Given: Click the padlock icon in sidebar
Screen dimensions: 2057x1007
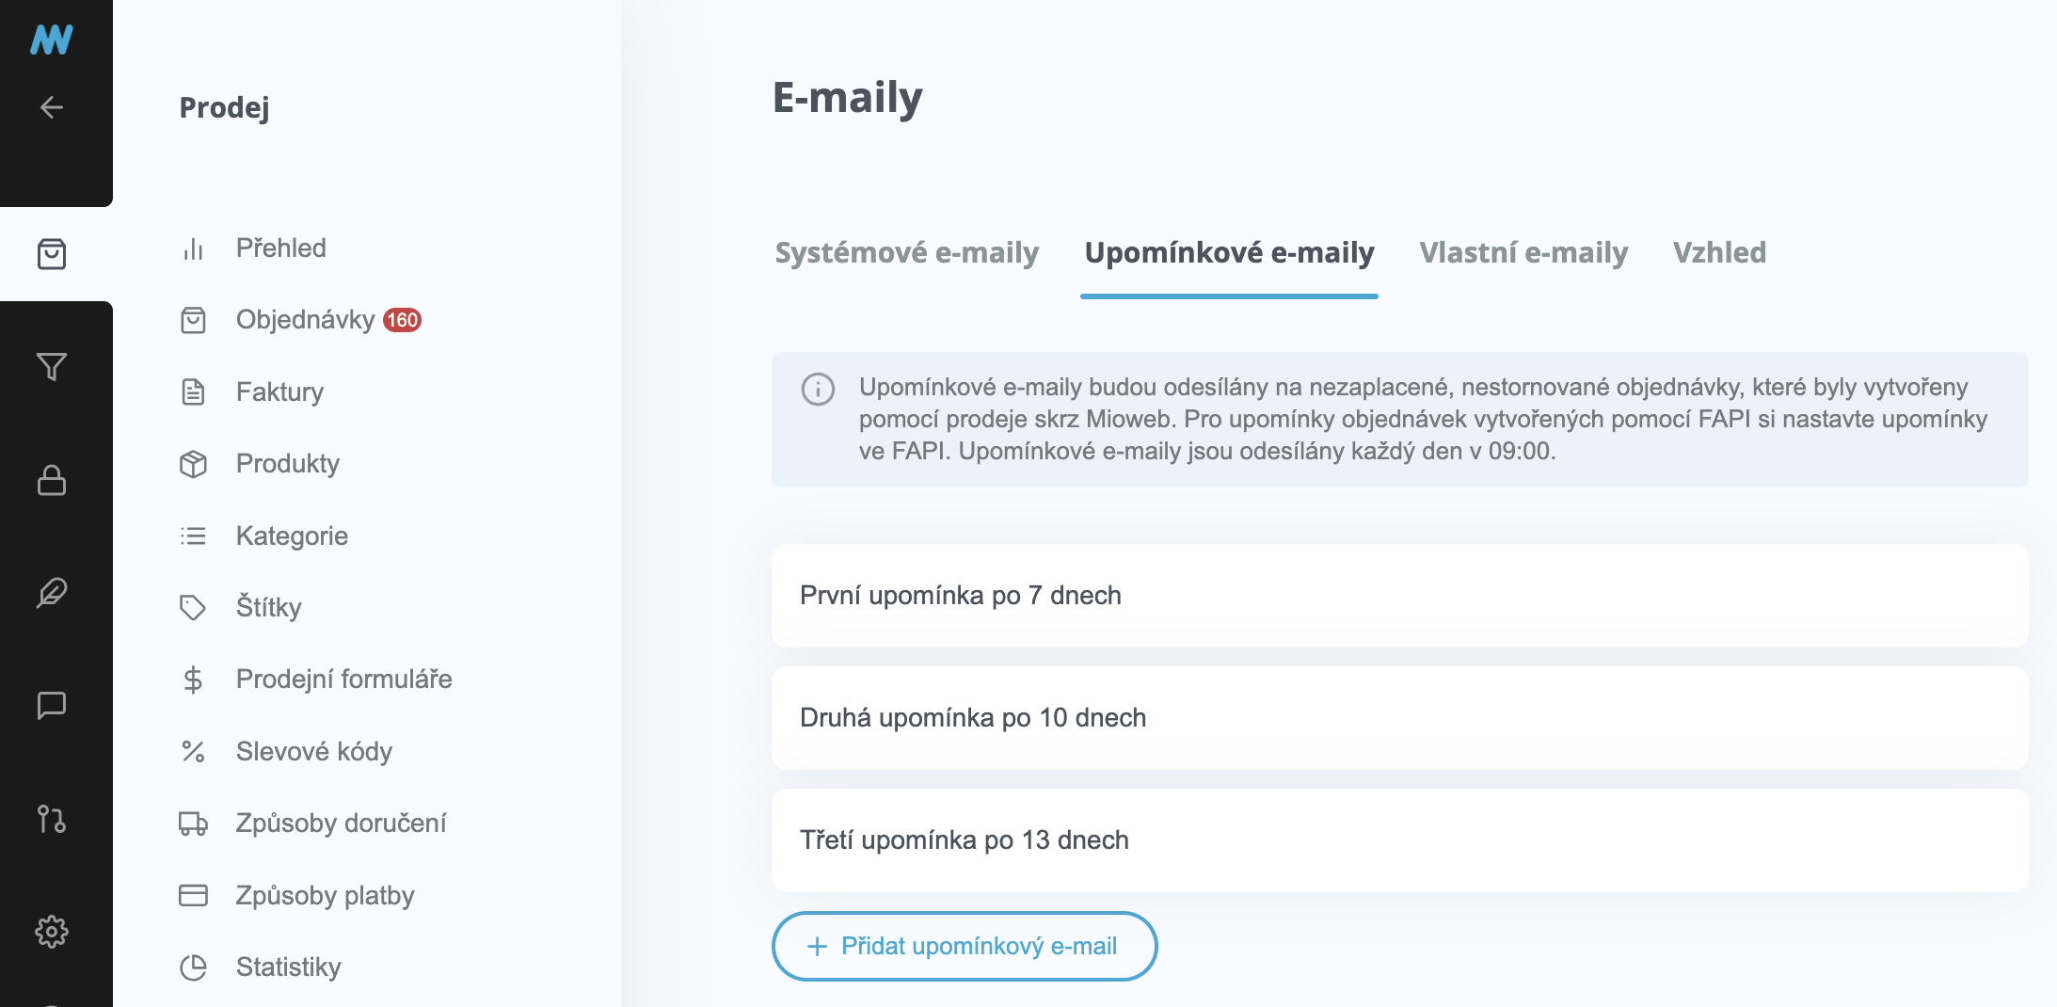Looking at the screenshot, I should coord(52,480).
